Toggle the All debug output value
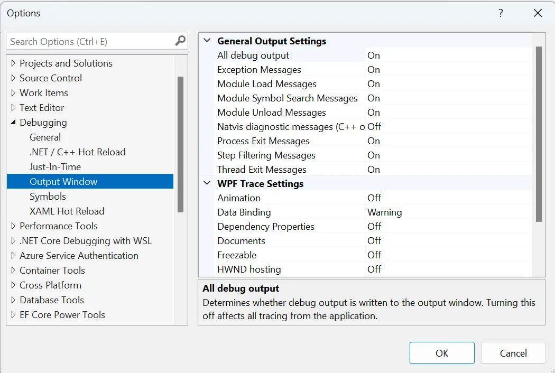The height and width of the screenshot is (373, 555). (374, 55)
